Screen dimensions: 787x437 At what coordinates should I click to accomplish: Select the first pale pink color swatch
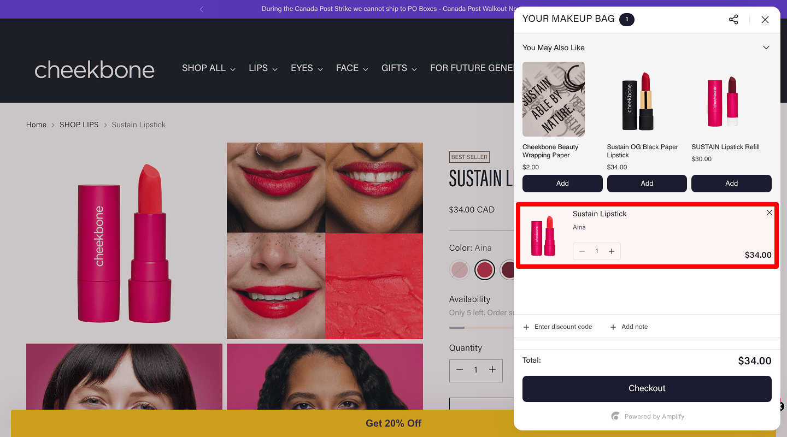(460, 270)
